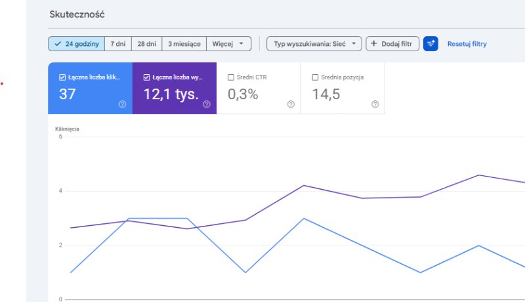Screen dimensions: 525x302
Task: Click the 0,3% CTR value
Action: (x=243, y=94)
